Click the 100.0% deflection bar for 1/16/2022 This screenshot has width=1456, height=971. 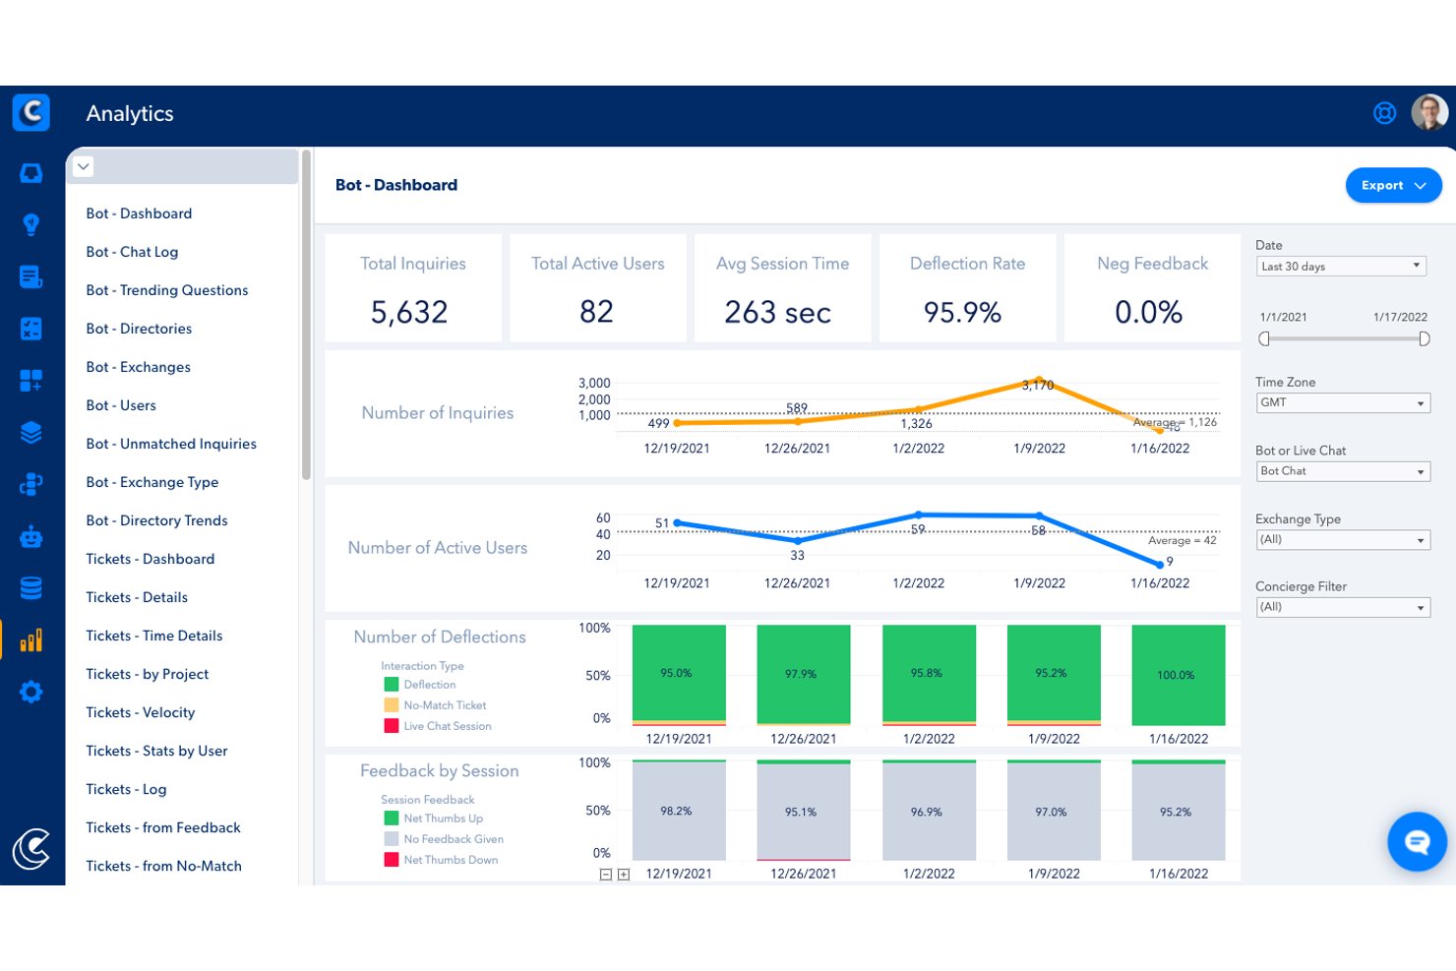[1179, 675]
